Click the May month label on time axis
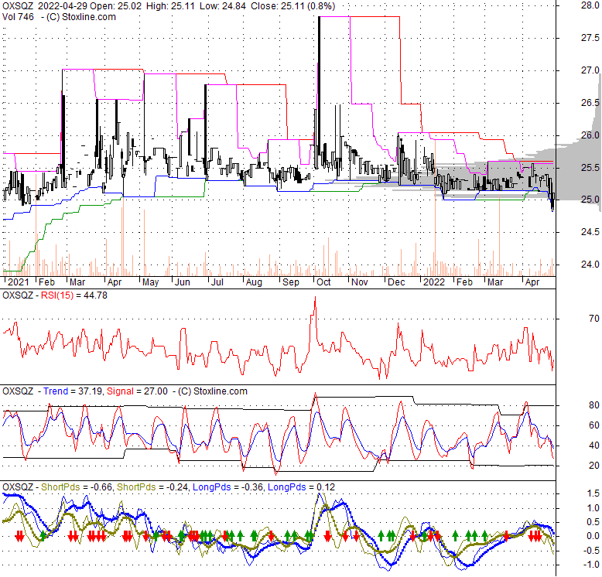 point(150,282)
